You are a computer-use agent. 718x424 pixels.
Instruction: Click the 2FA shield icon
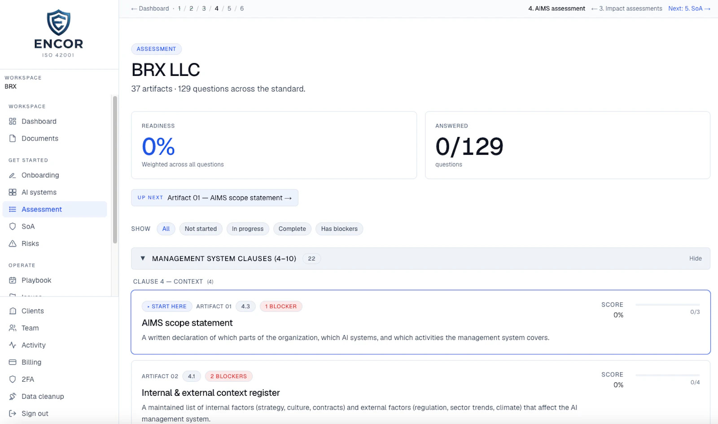coord(13,379)
